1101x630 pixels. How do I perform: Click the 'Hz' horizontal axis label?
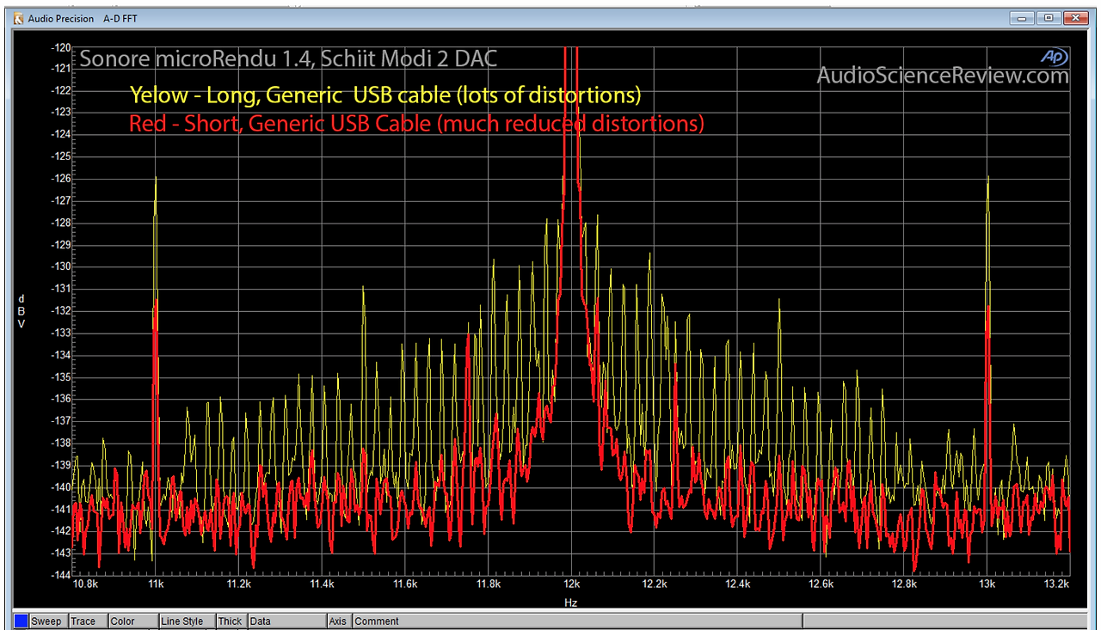tap(571, 602)
